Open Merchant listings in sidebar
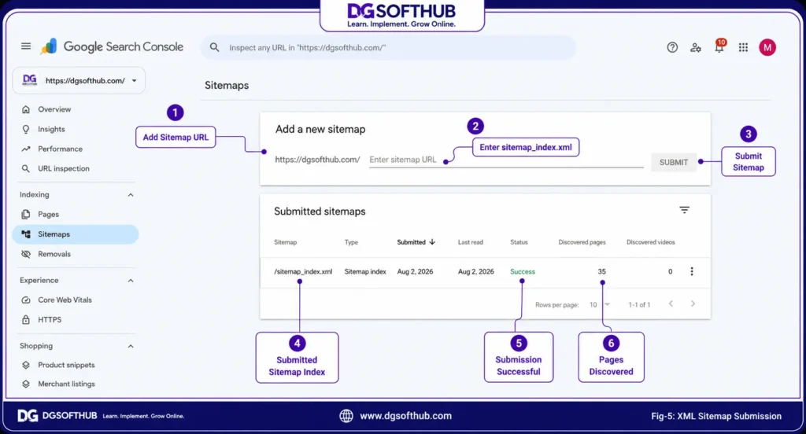The height and width of the screenshot is (434, 806). click(x=75, y=384)
